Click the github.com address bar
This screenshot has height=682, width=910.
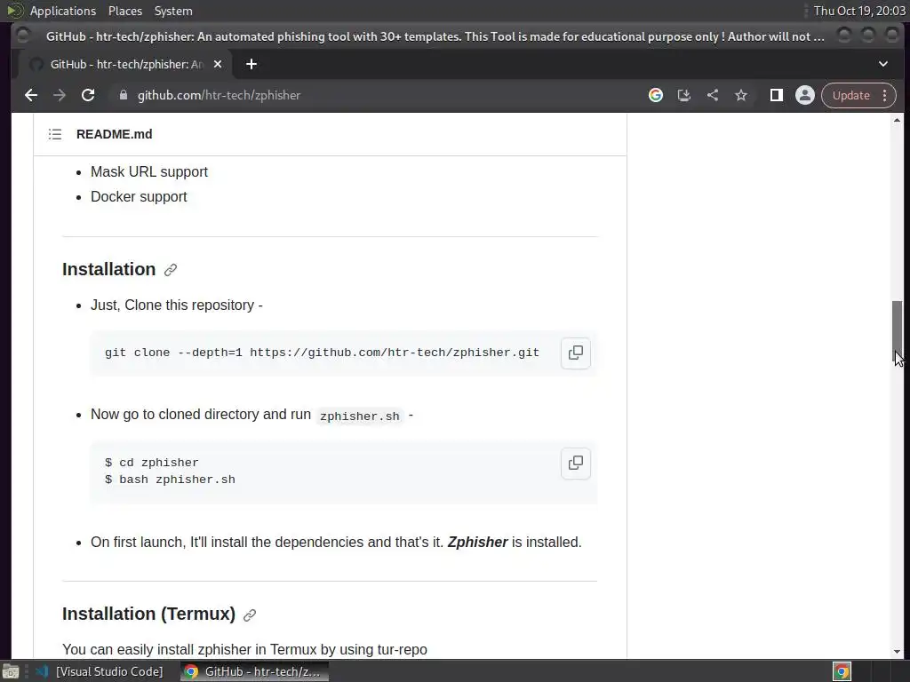[x=219, y=95]
